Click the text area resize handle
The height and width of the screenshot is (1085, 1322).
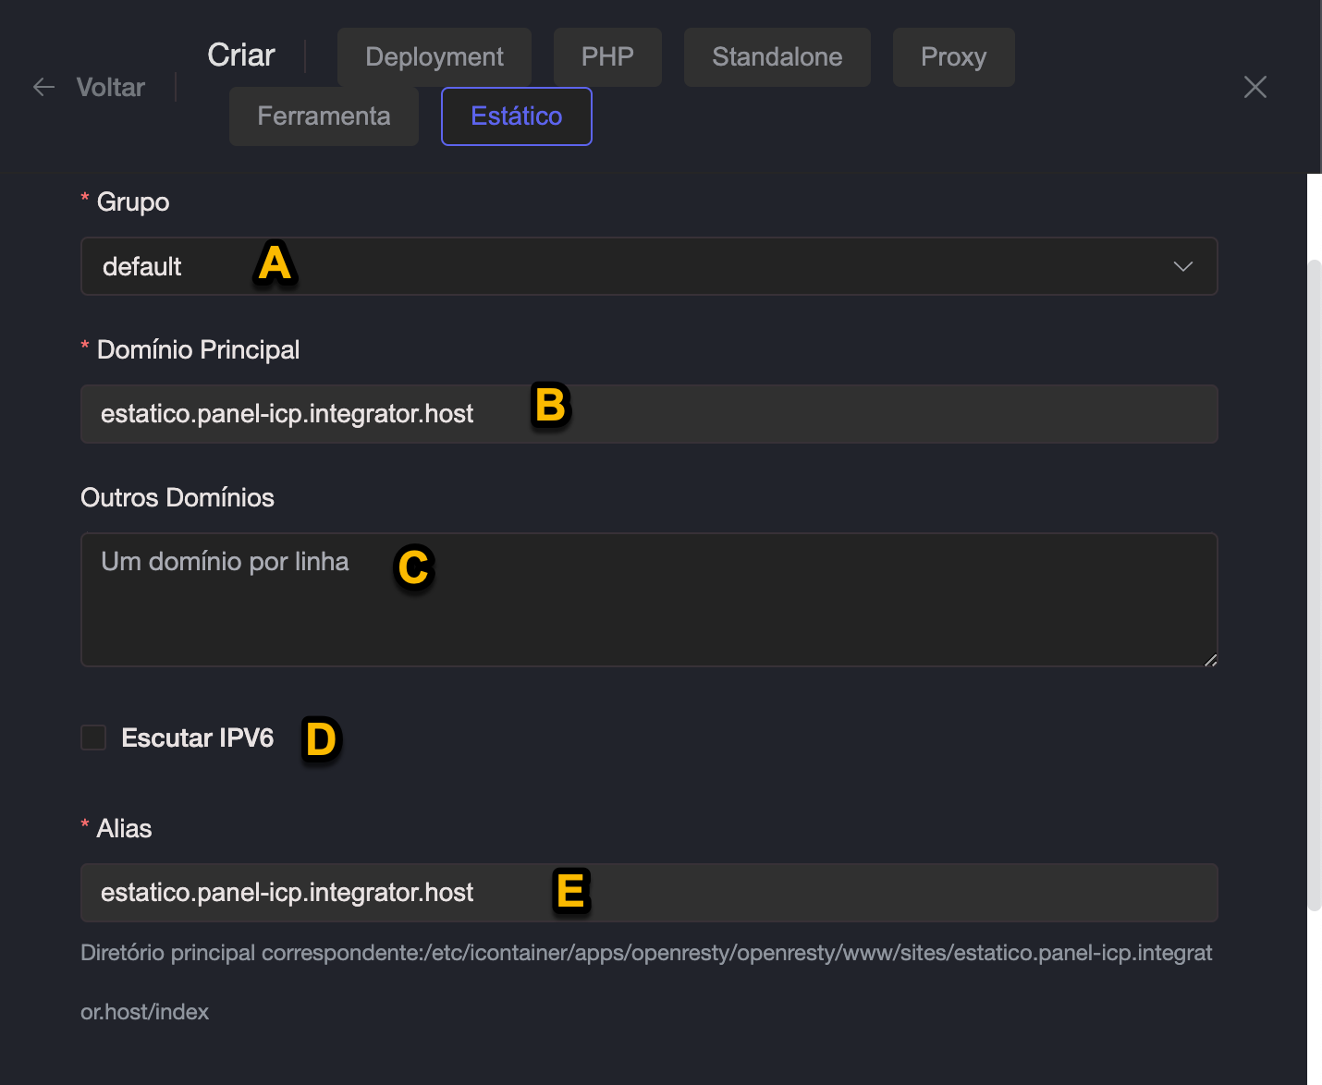pyautogui.click(x=1210, y=659)
